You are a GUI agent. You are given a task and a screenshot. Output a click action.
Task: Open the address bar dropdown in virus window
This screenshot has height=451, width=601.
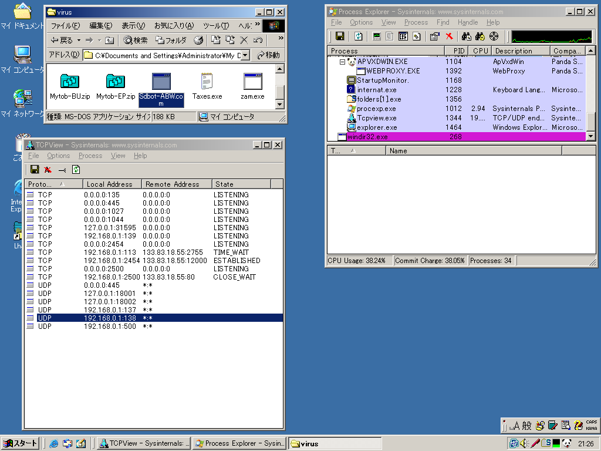click(x=245, y=55)
